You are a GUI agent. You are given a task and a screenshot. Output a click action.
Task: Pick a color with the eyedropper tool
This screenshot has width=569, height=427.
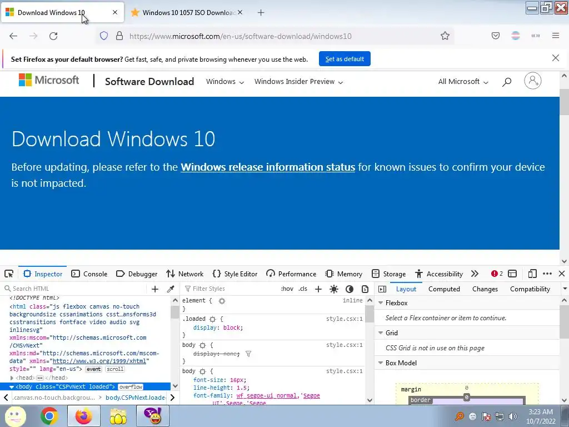[x=171, y=289]
